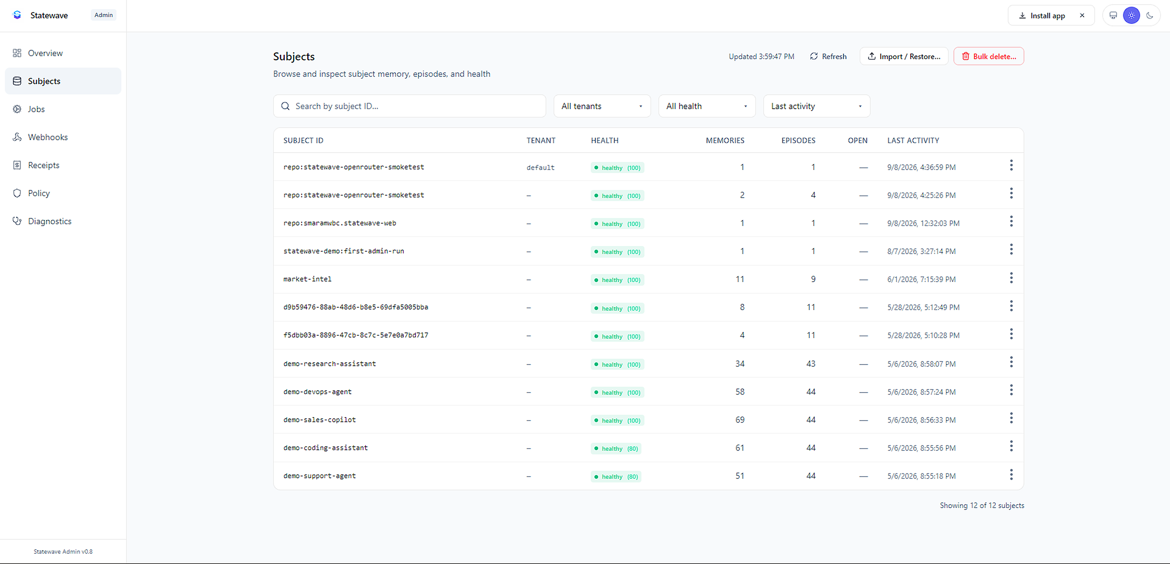
Task: Open subject demo-devops-agent
Action: 317,392
